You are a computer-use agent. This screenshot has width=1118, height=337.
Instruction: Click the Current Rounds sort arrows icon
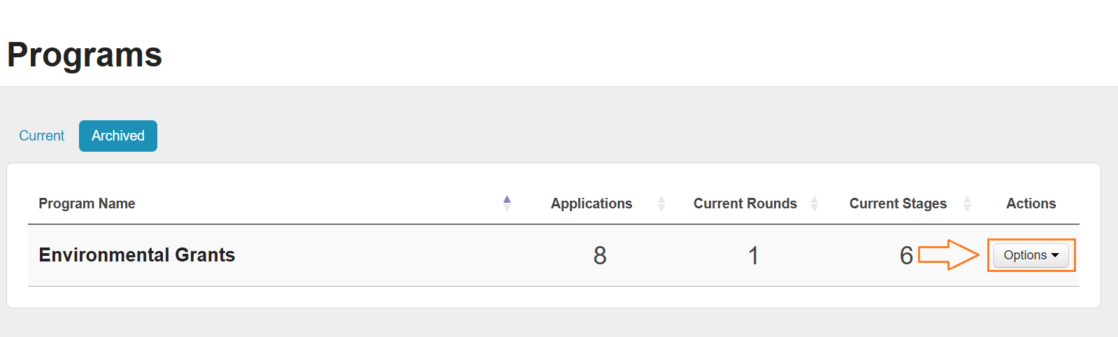815,203
